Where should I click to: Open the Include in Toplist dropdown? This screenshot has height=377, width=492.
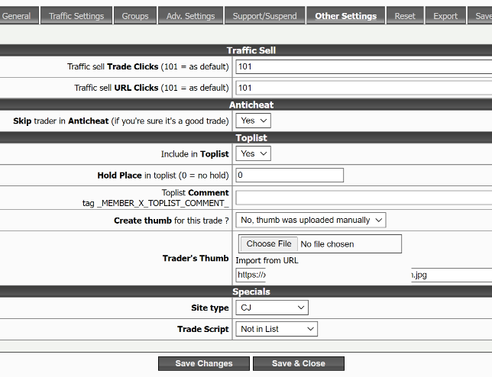tap(253, 153)
